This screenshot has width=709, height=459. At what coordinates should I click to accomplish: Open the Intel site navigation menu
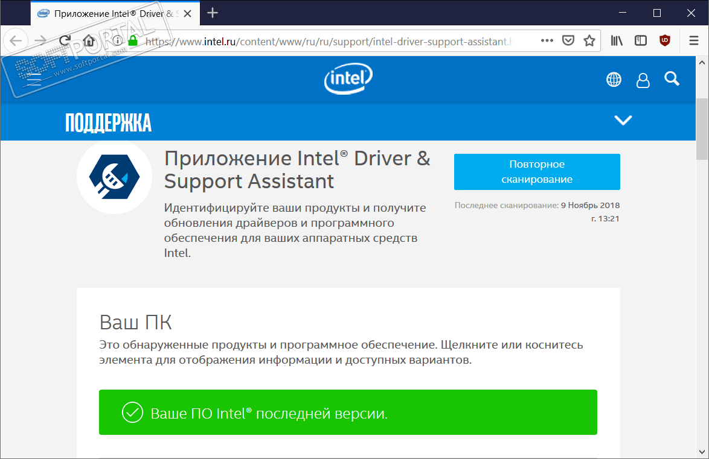coord(33,79)
